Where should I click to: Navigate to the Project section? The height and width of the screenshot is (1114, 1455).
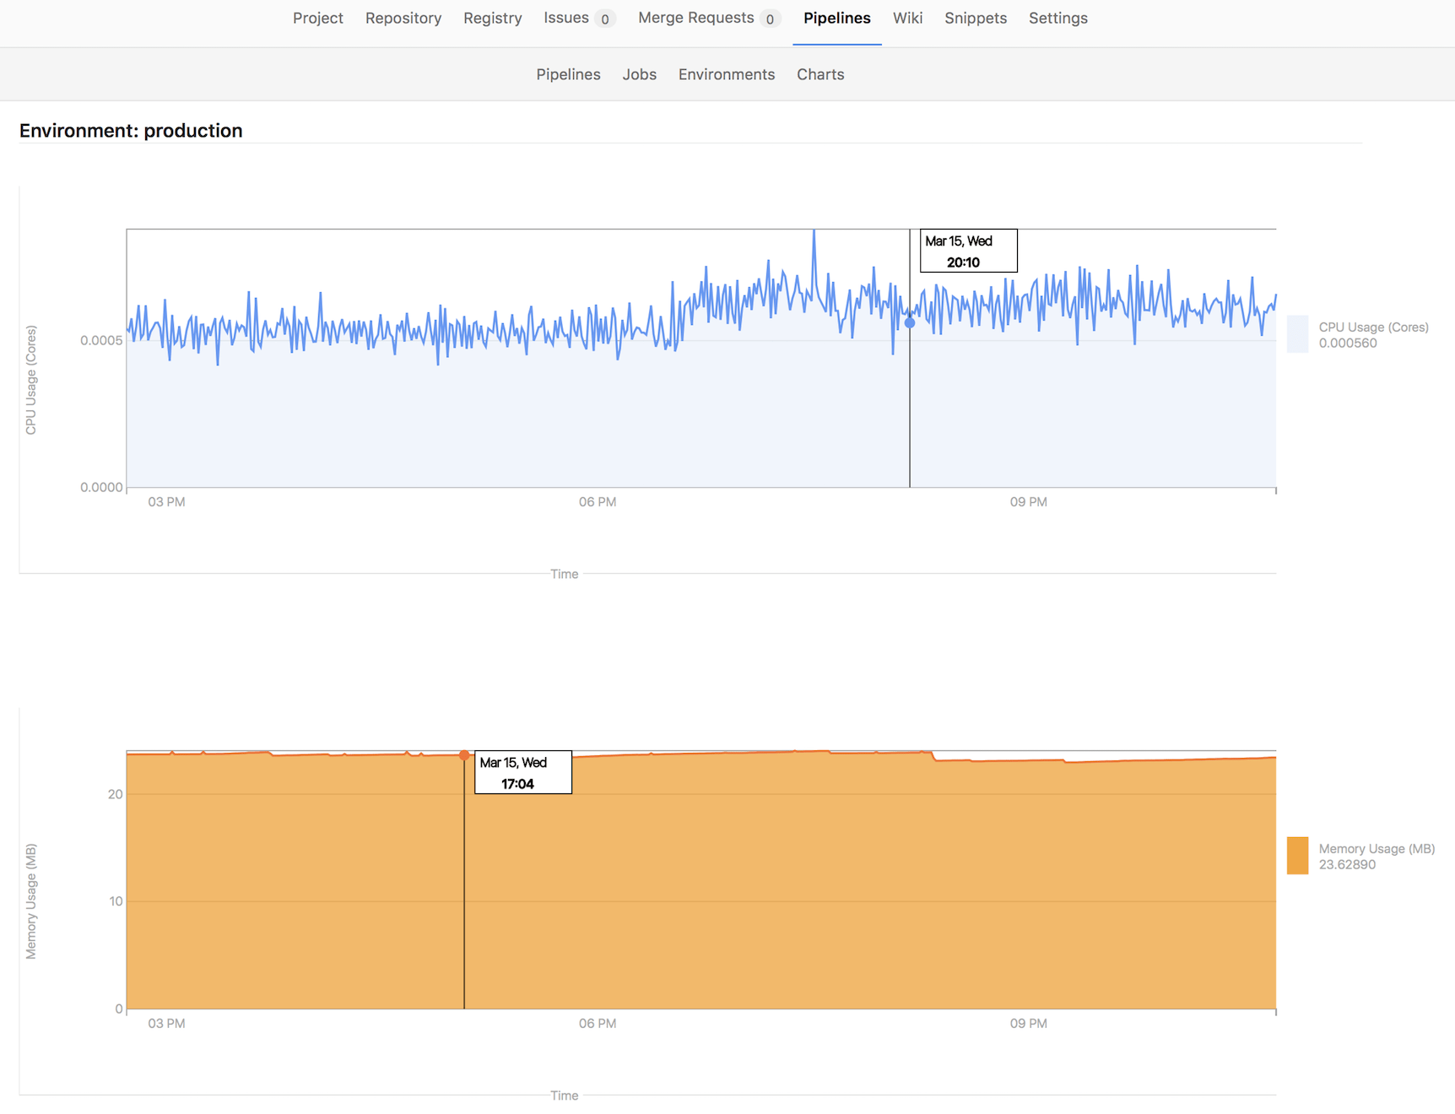(318, 18)
